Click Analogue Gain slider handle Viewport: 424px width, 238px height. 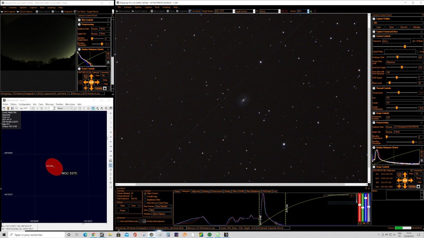pyautogui.click(x=397, y=57)
